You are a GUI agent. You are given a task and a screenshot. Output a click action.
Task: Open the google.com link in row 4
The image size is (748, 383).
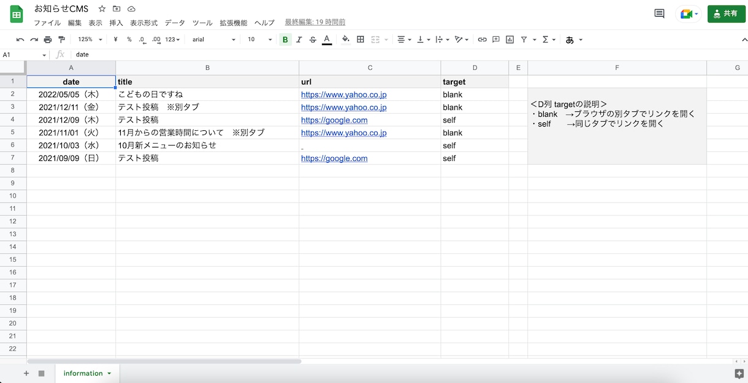[334, 121]
